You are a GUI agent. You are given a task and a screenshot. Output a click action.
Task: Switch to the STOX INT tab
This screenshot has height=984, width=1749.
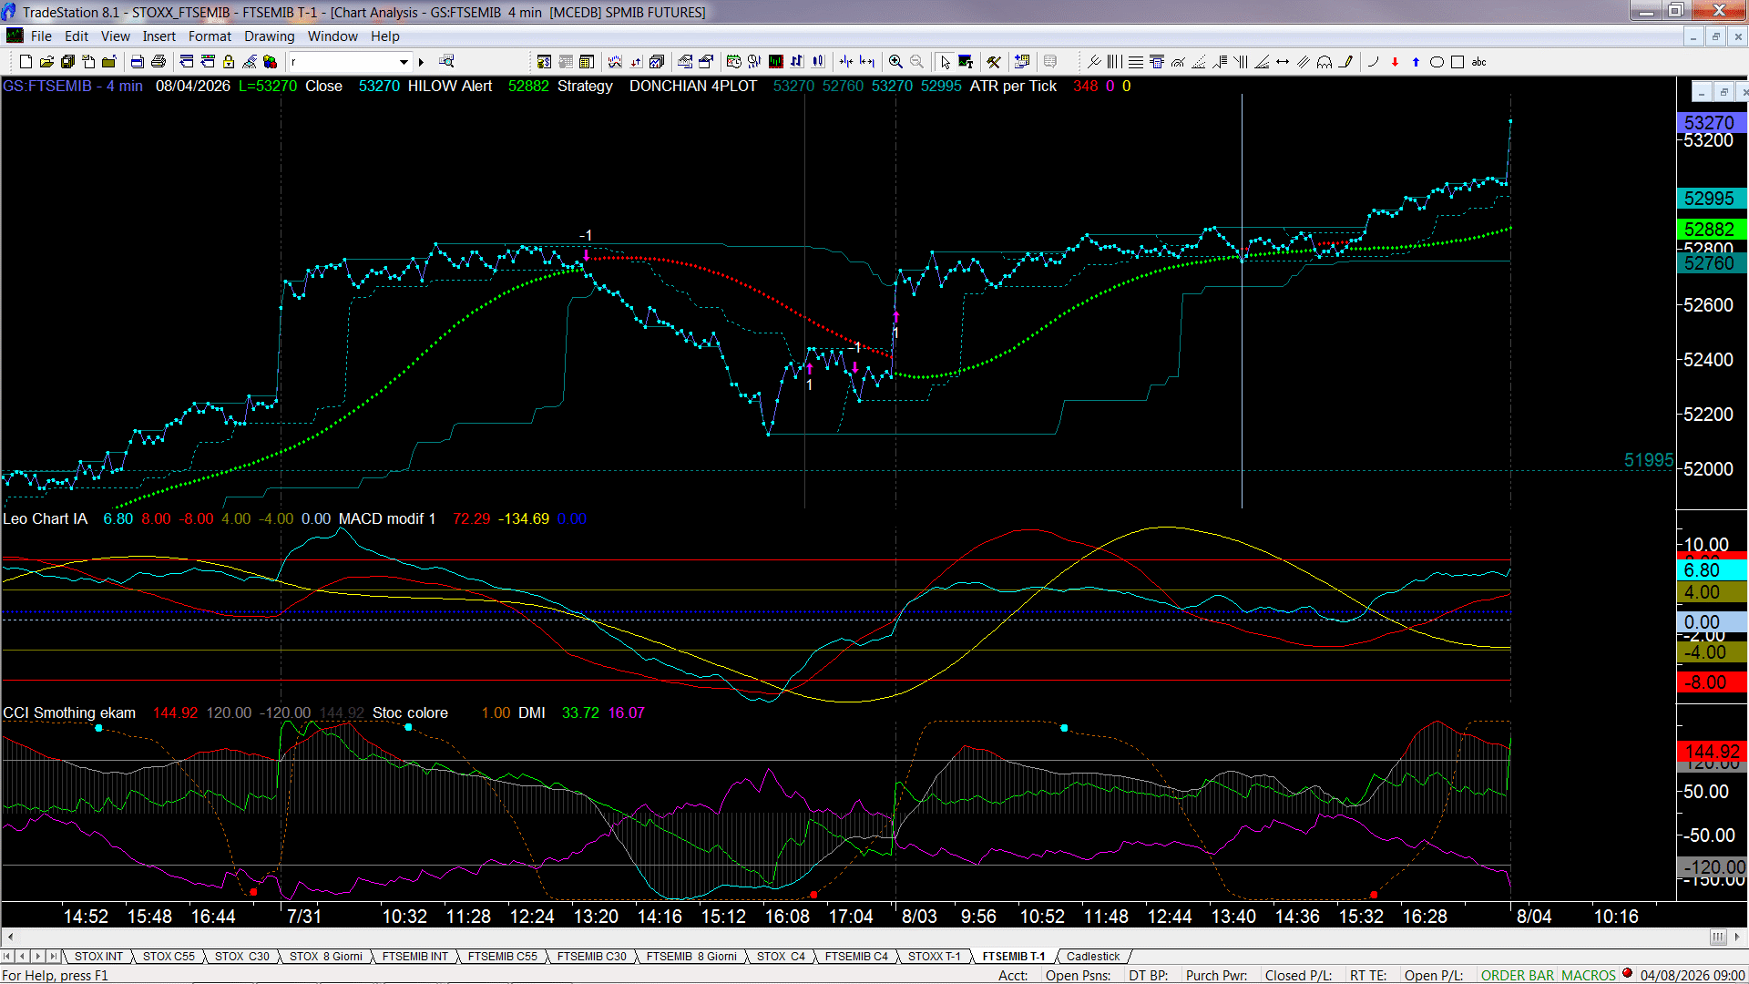(x=98, y=957)
